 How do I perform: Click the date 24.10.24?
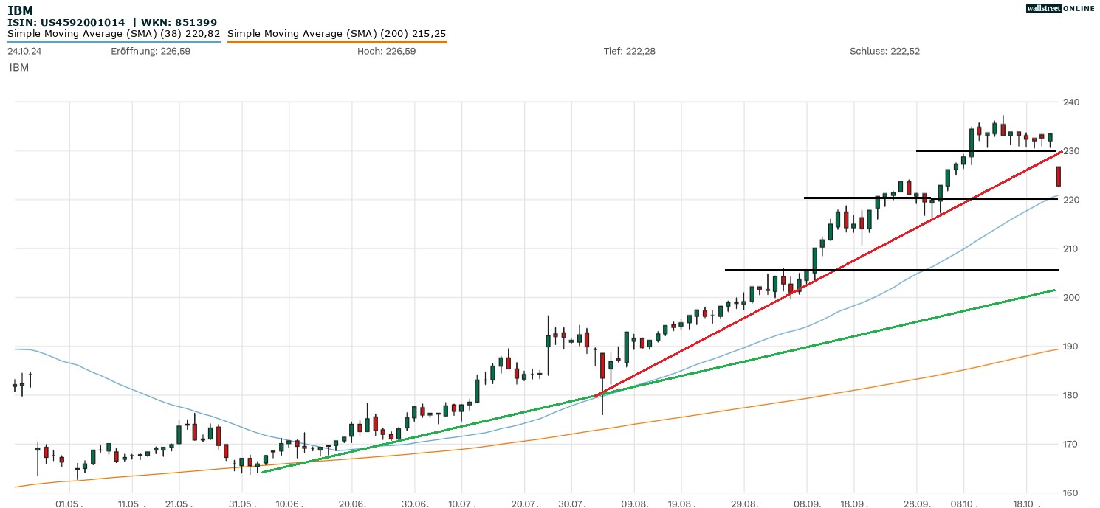(x=25, y=52)
